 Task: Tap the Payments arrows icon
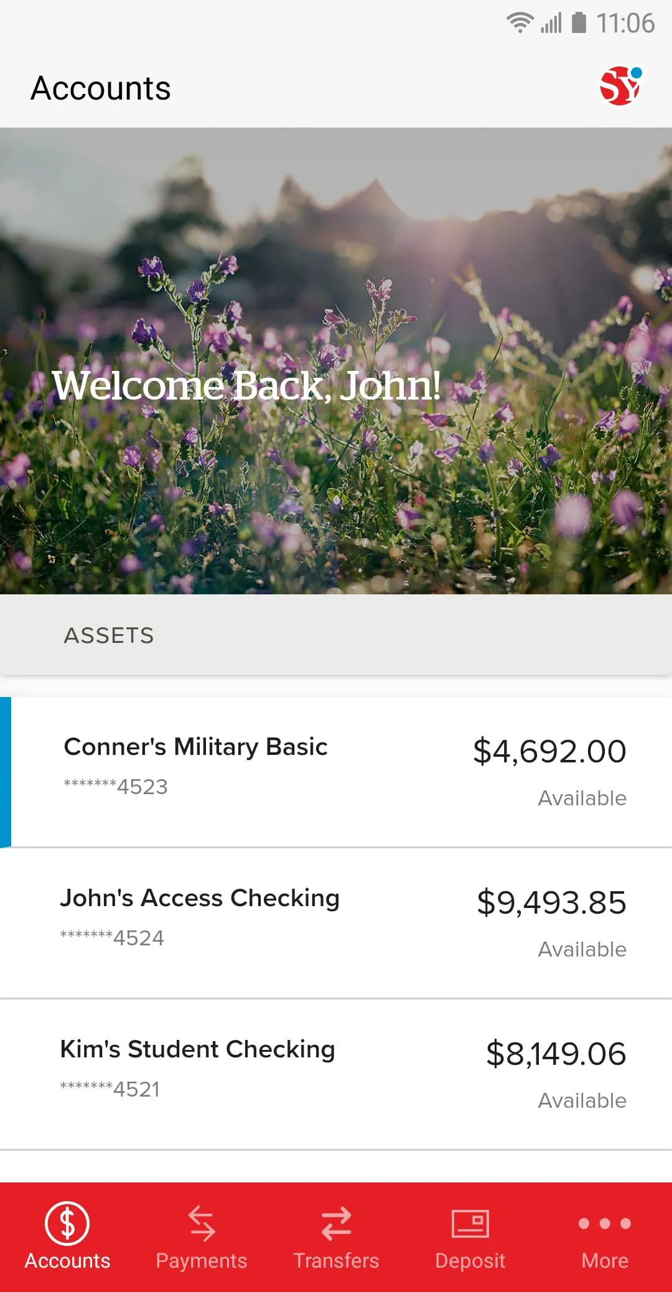pos(202,1223)
